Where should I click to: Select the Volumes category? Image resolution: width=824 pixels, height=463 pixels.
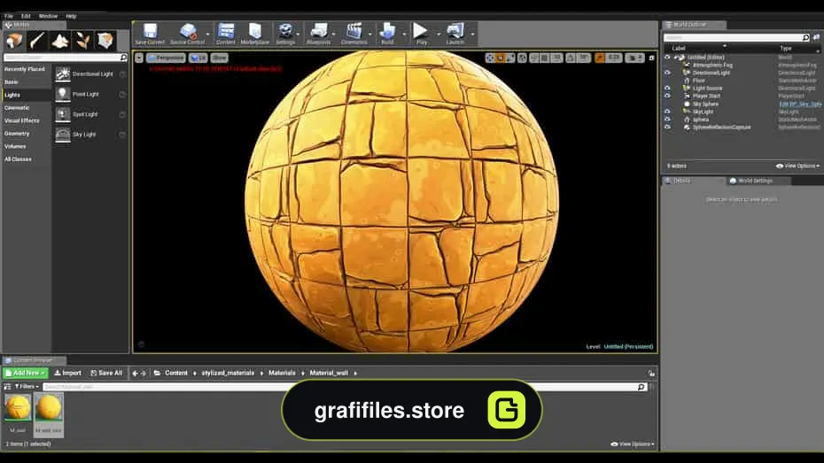15,146
